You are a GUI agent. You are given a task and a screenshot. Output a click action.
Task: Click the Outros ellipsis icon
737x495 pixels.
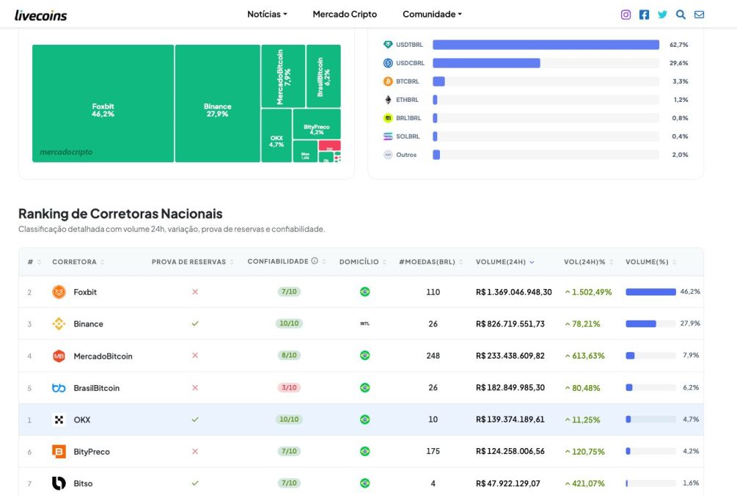(388, 155)
